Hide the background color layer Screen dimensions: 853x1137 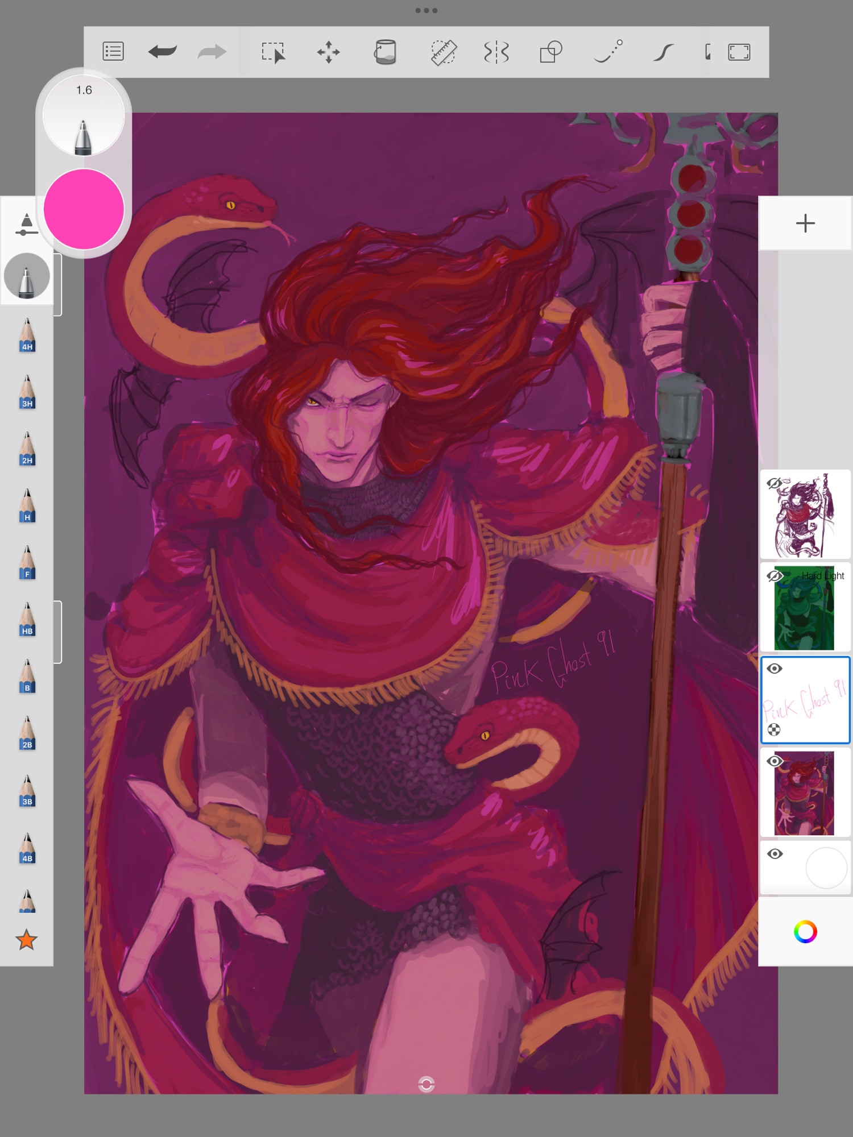(x=774, y=854)
